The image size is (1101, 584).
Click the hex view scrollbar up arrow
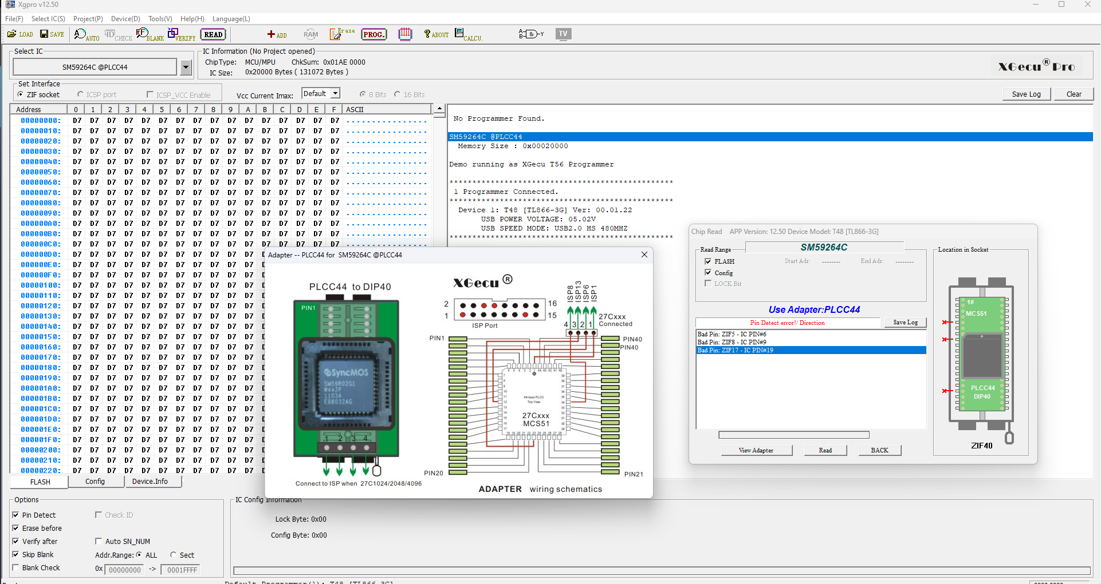439,109
